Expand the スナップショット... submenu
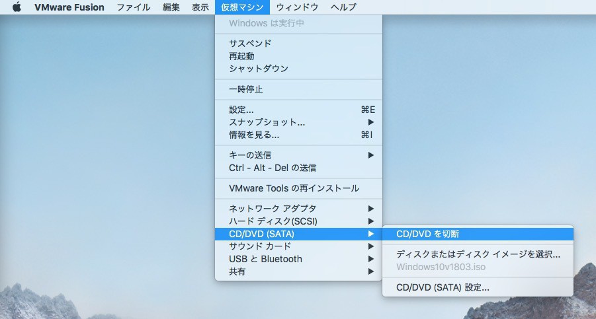The image size is (596, 319). (298, 122)
